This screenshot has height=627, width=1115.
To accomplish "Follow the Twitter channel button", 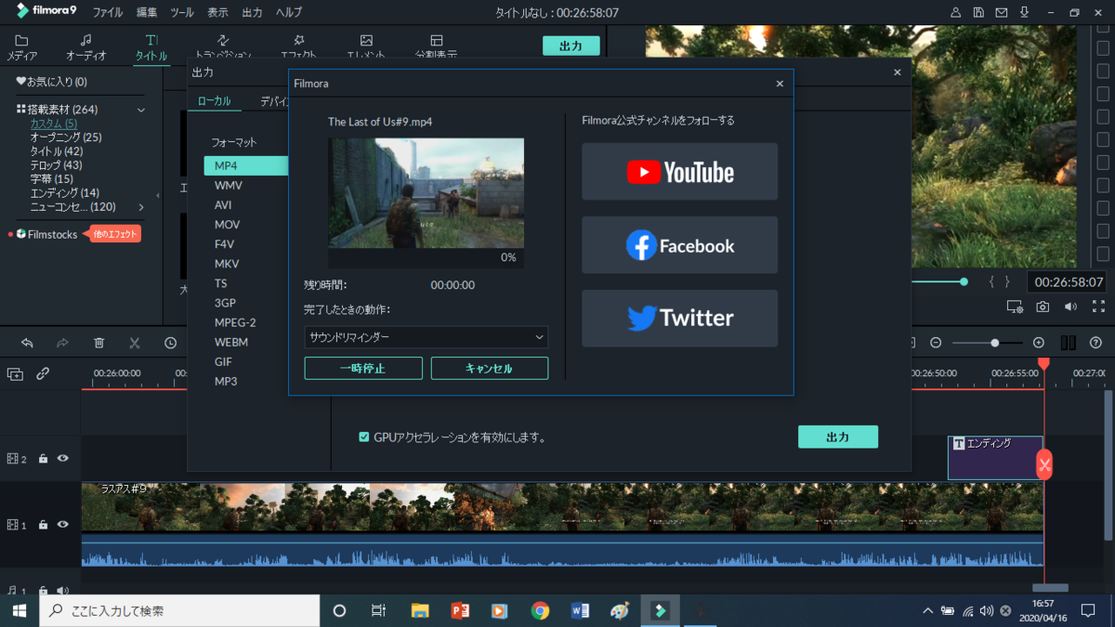I will pos(680,318).
